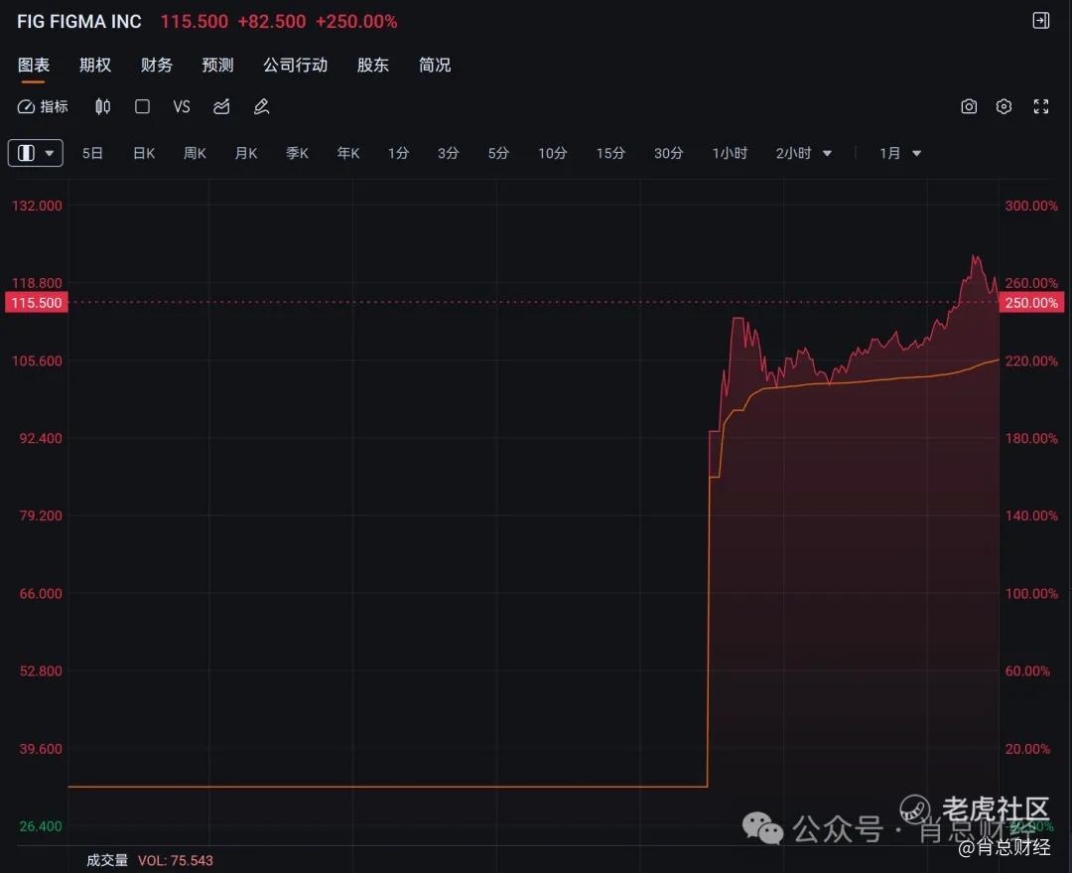
Task: Open the 财务 tab
Action: (x=157, y=65)
